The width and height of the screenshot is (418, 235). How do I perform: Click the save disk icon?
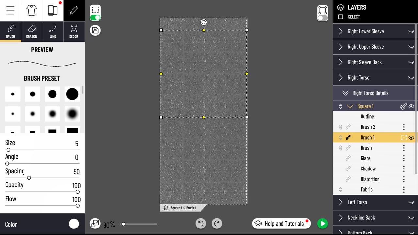point(95,30)
